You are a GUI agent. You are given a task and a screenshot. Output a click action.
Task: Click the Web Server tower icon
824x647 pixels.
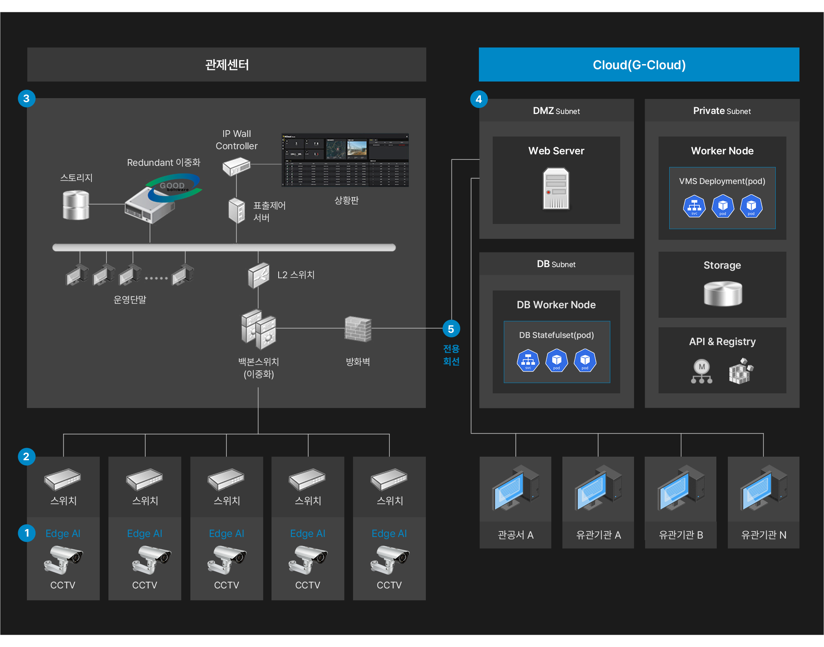pyautogui.click(x=556, y=189)
